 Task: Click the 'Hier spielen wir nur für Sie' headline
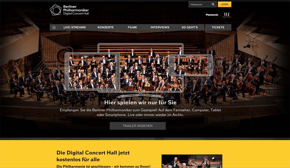click(140, 102)
